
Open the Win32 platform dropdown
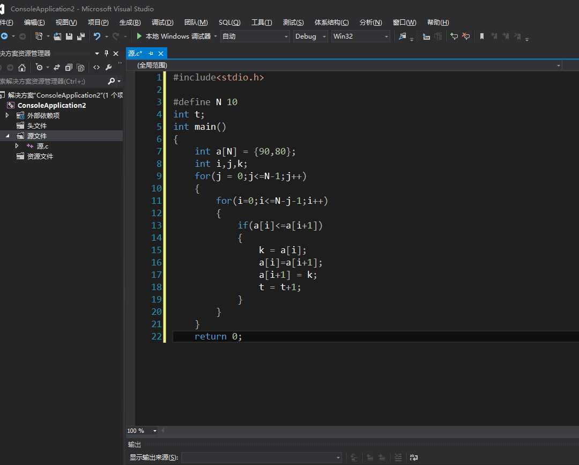tap(386, 36)
